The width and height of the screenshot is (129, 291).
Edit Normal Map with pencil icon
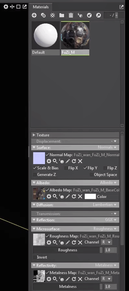coord(68,161)
